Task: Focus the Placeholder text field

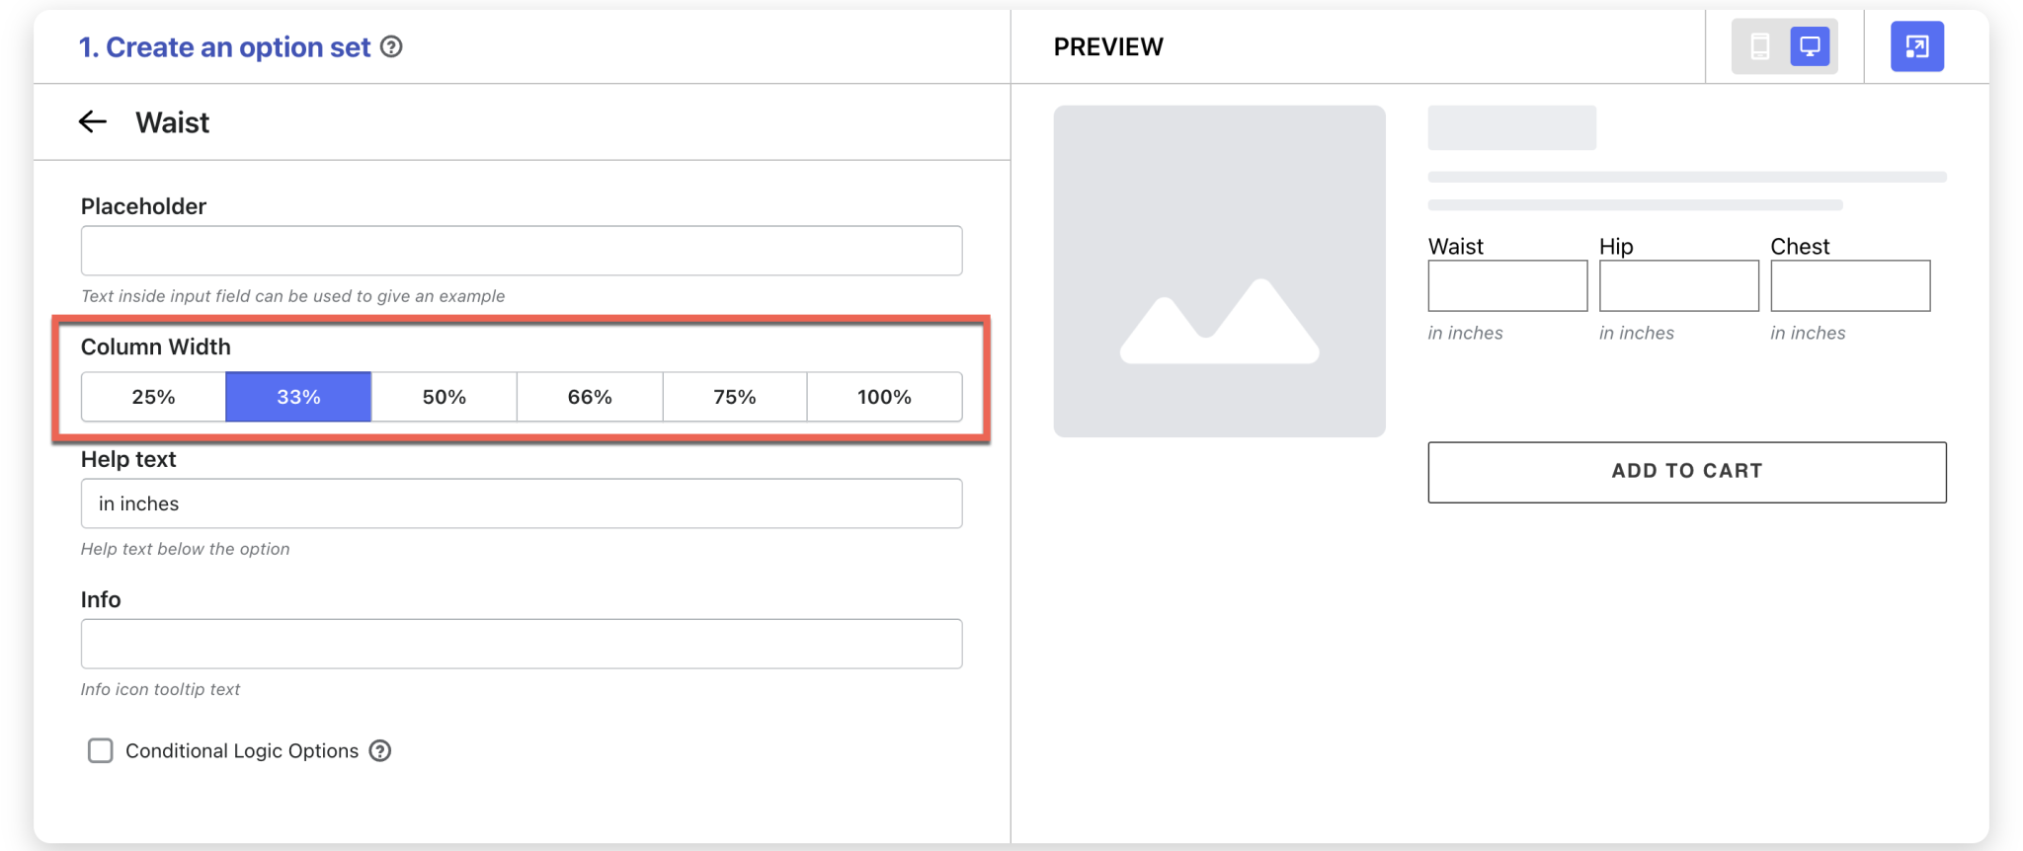Action: [x=522, y=251]
